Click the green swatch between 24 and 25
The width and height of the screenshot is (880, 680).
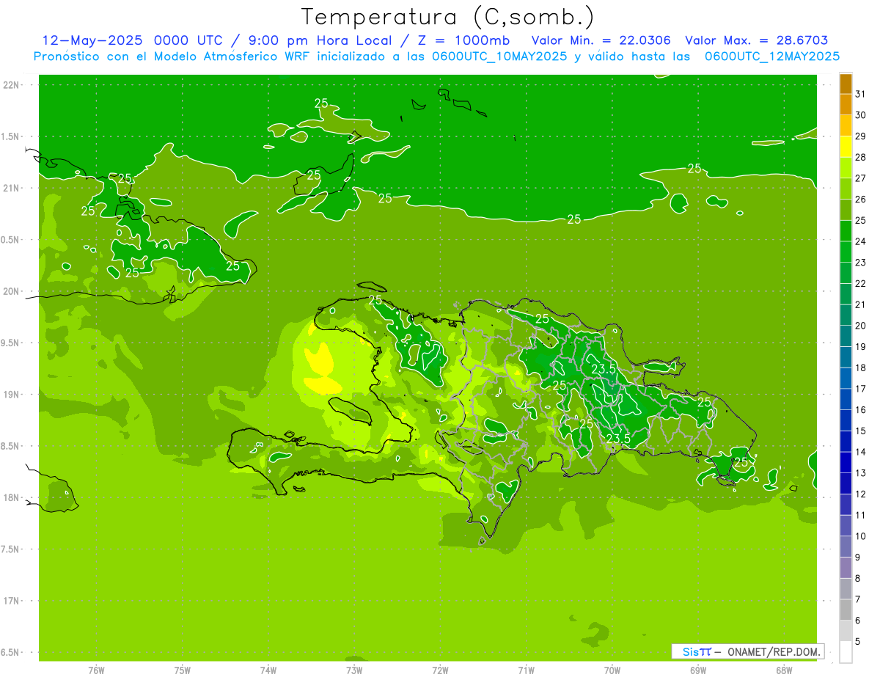(846, 231)
